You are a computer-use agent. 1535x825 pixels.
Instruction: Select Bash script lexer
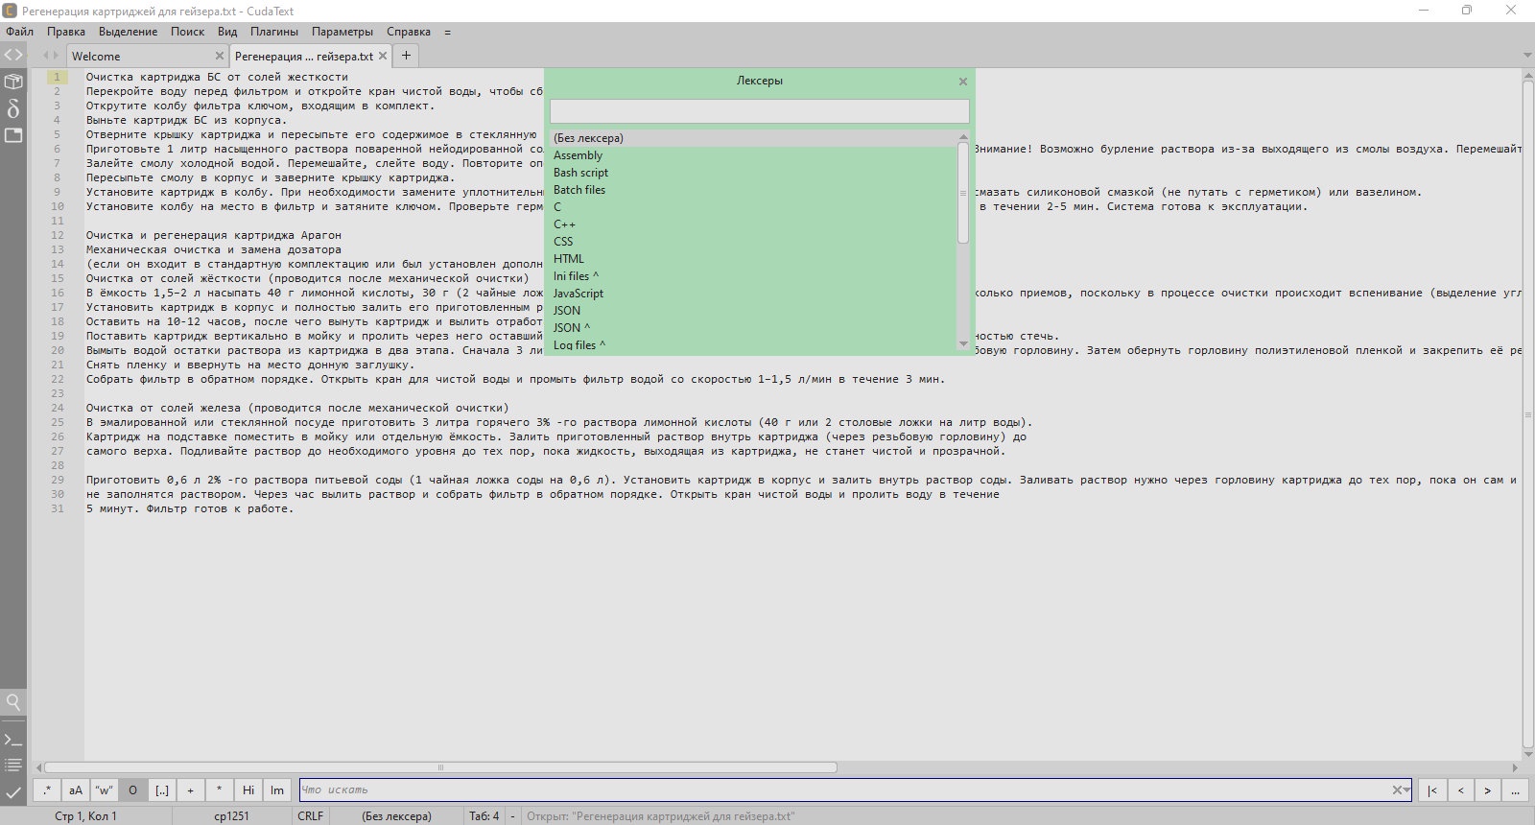(x=753, y=173)
